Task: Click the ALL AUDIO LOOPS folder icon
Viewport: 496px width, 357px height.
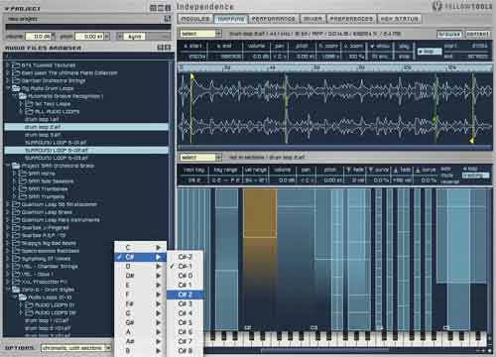Action: [30, 111]
